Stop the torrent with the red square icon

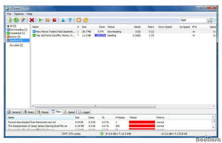click(x=54, y=20)
